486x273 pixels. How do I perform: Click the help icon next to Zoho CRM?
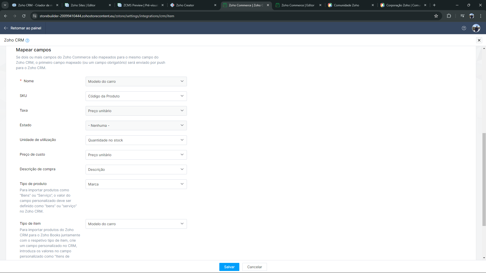tap(27, 40)
